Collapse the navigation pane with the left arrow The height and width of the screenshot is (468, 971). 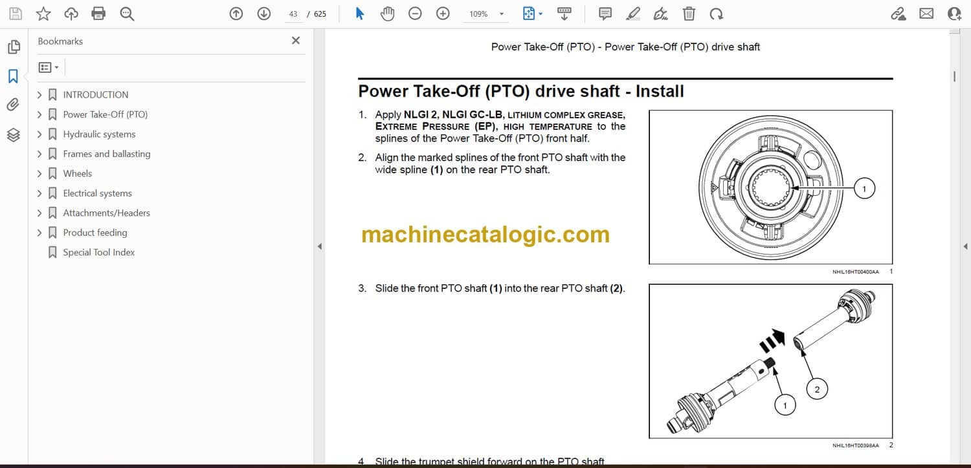319,246
